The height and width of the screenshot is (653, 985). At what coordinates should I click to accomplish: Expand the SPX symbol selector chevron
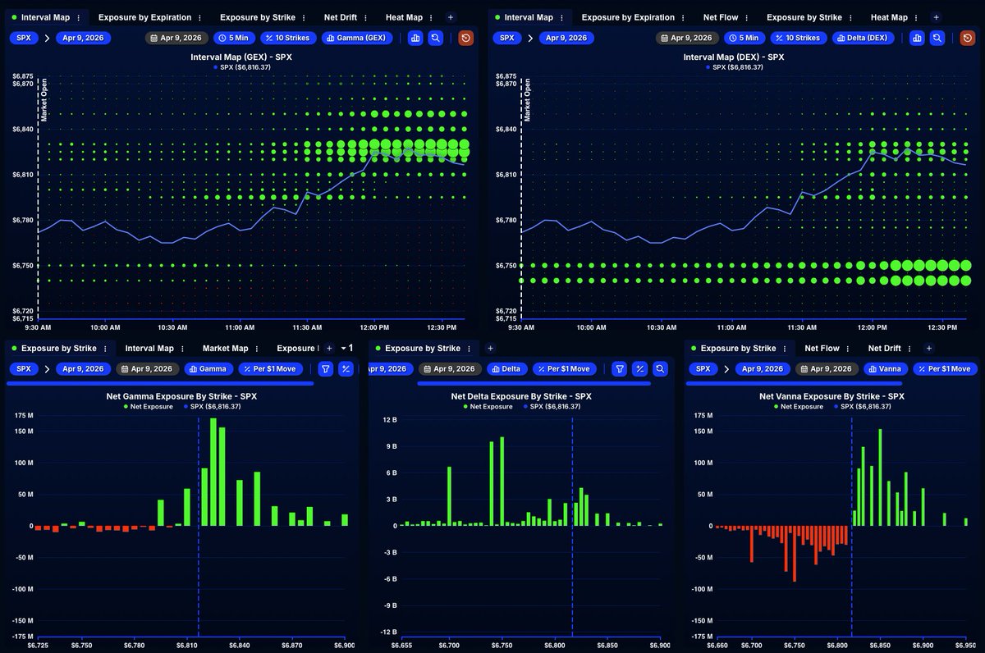point(48,38)
